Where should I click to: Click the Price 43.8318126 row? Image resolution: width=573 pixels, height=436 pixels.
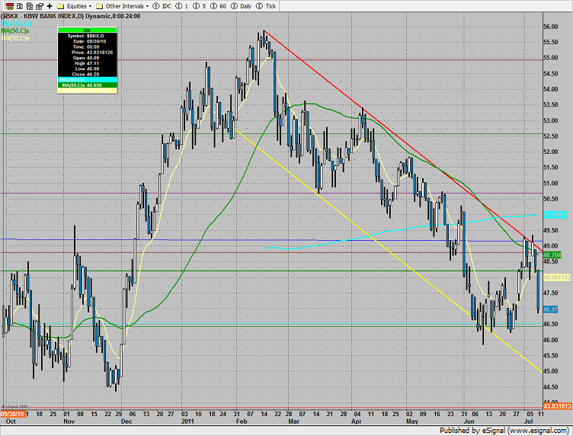[88, 53]
